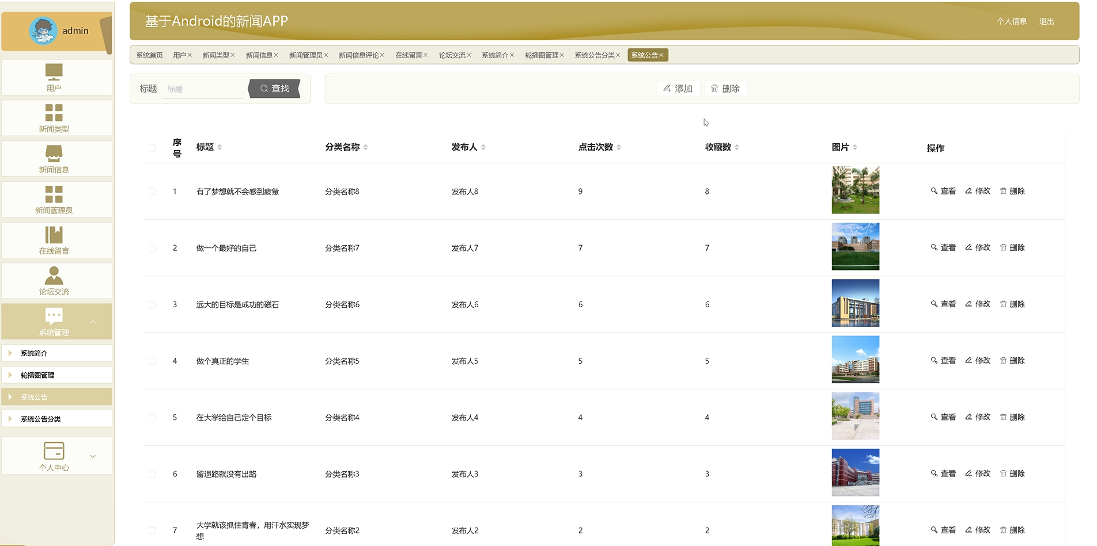Viewport: 1097px width, 546px height.
Task: Focus the 标题 search input field
Action: point(203,89)
